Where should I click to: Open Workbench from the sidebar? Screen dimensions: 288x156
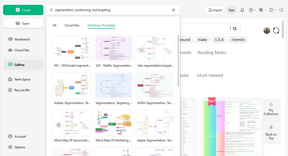pos(23,39)
